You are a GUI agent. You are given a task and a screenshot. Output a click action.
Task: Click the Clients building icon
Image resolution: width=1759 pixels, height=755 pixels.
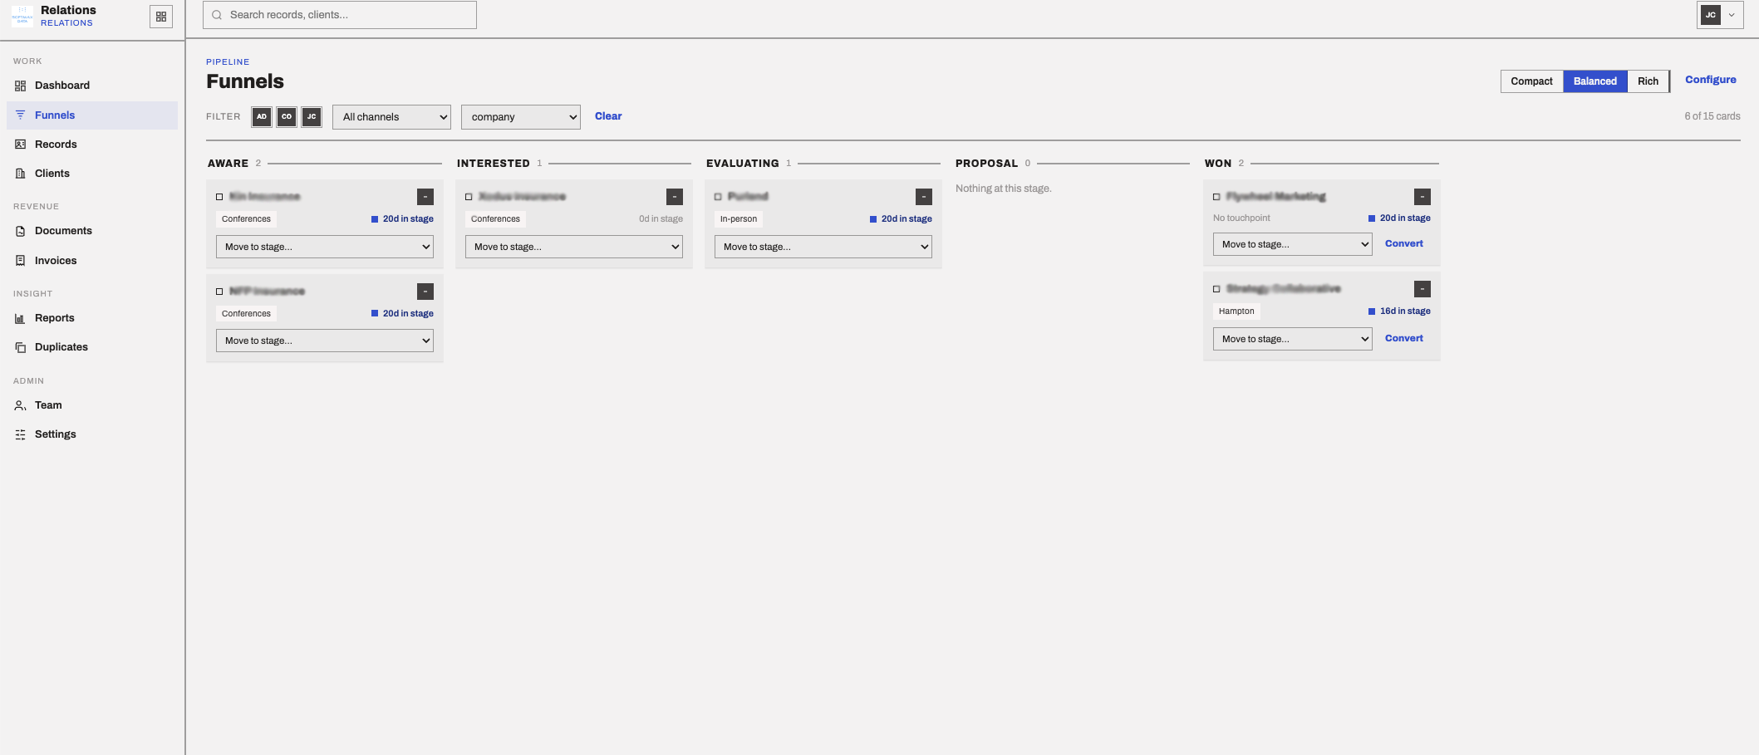point(21,174)
